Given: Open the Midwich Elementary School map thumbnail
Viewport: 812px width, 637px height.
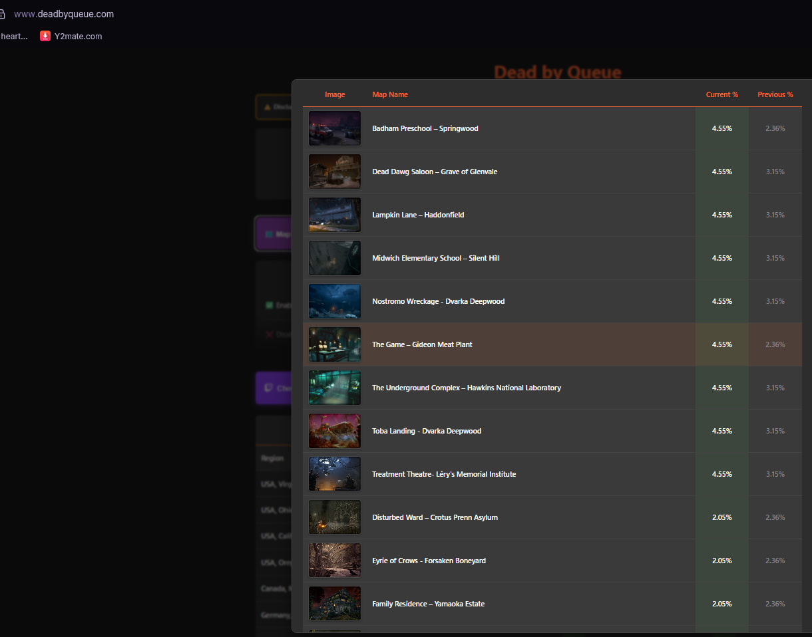Looking at the screenshot, I should pos(335,258).
